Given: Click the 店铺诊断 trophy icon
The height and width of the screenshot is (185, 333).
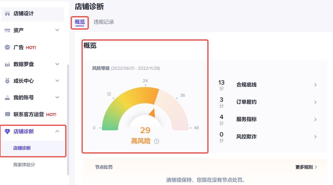Looking at the screenshot, I should [7, 131].
